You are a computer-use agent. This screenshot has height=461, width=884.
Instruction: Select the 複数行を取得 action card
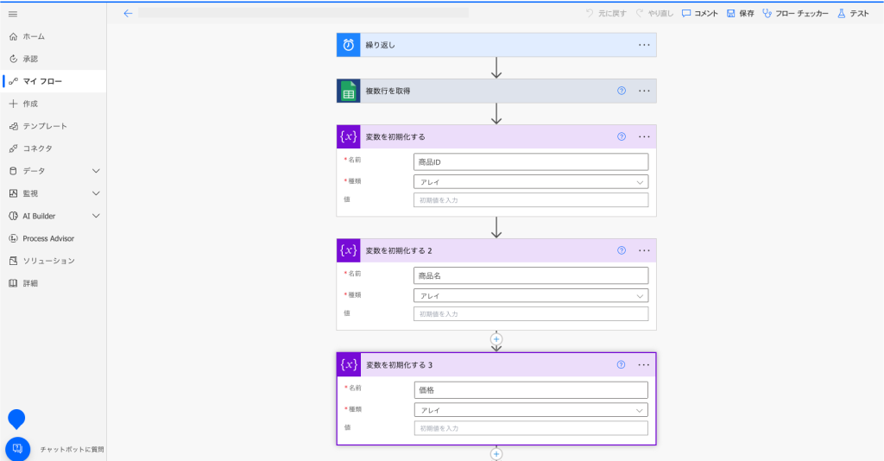(496, 91)
